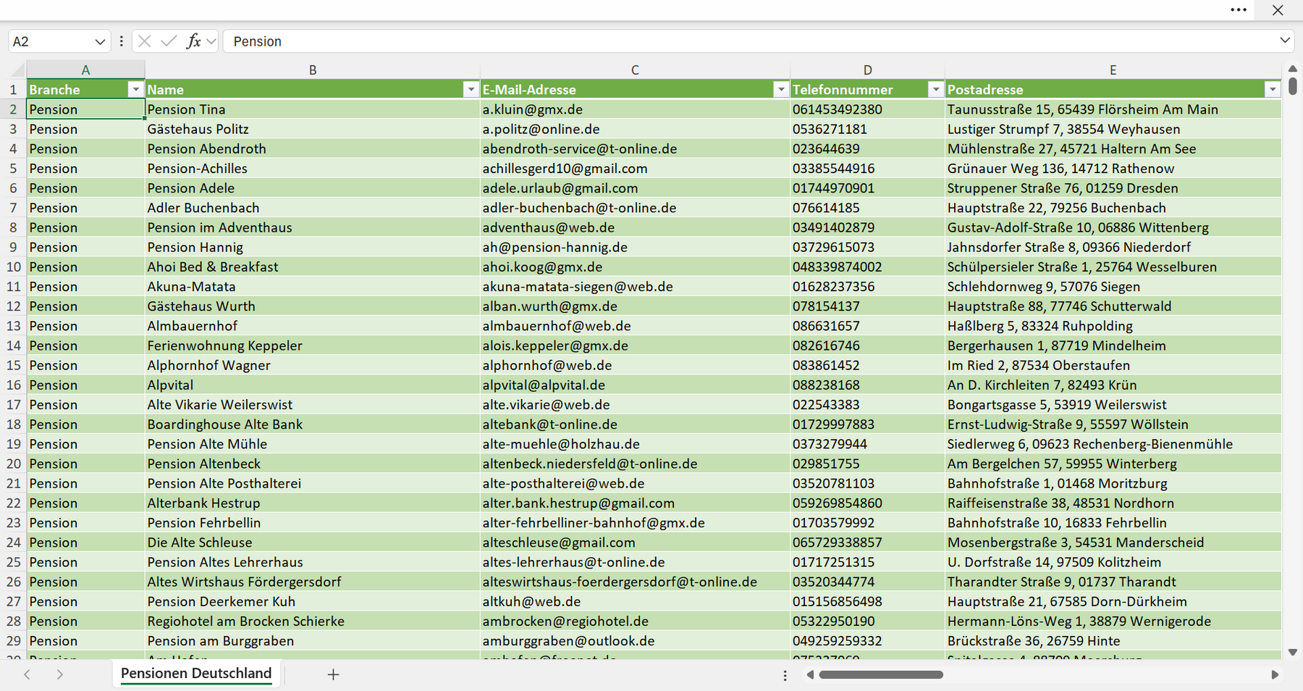Select cell Ahoi Bed & Breakfast
This screenshot has height=691, width=1303.
coord(312,267)
